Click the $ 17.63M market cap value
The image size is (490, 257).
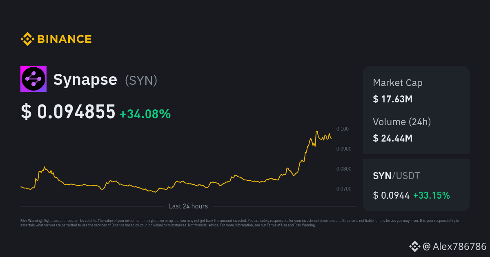393,99
